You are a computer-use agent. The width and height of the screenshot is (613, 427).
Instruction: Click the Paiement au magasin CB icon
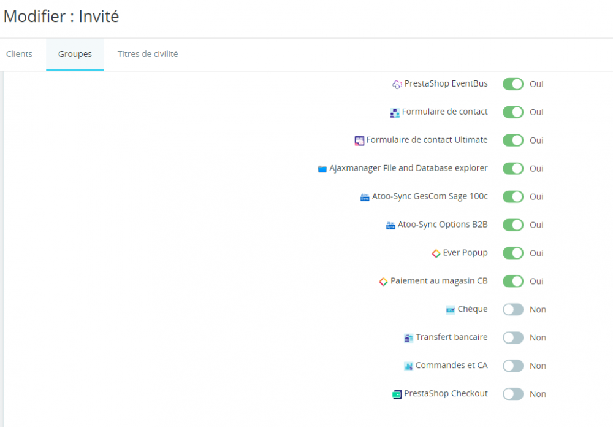click(383, 281)
